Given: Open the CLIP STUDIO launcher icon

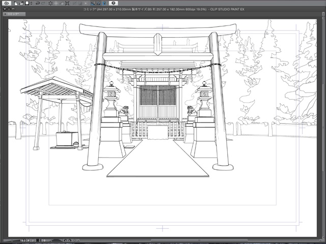Looking at the screenshot, I should click(x=7, y=3).
